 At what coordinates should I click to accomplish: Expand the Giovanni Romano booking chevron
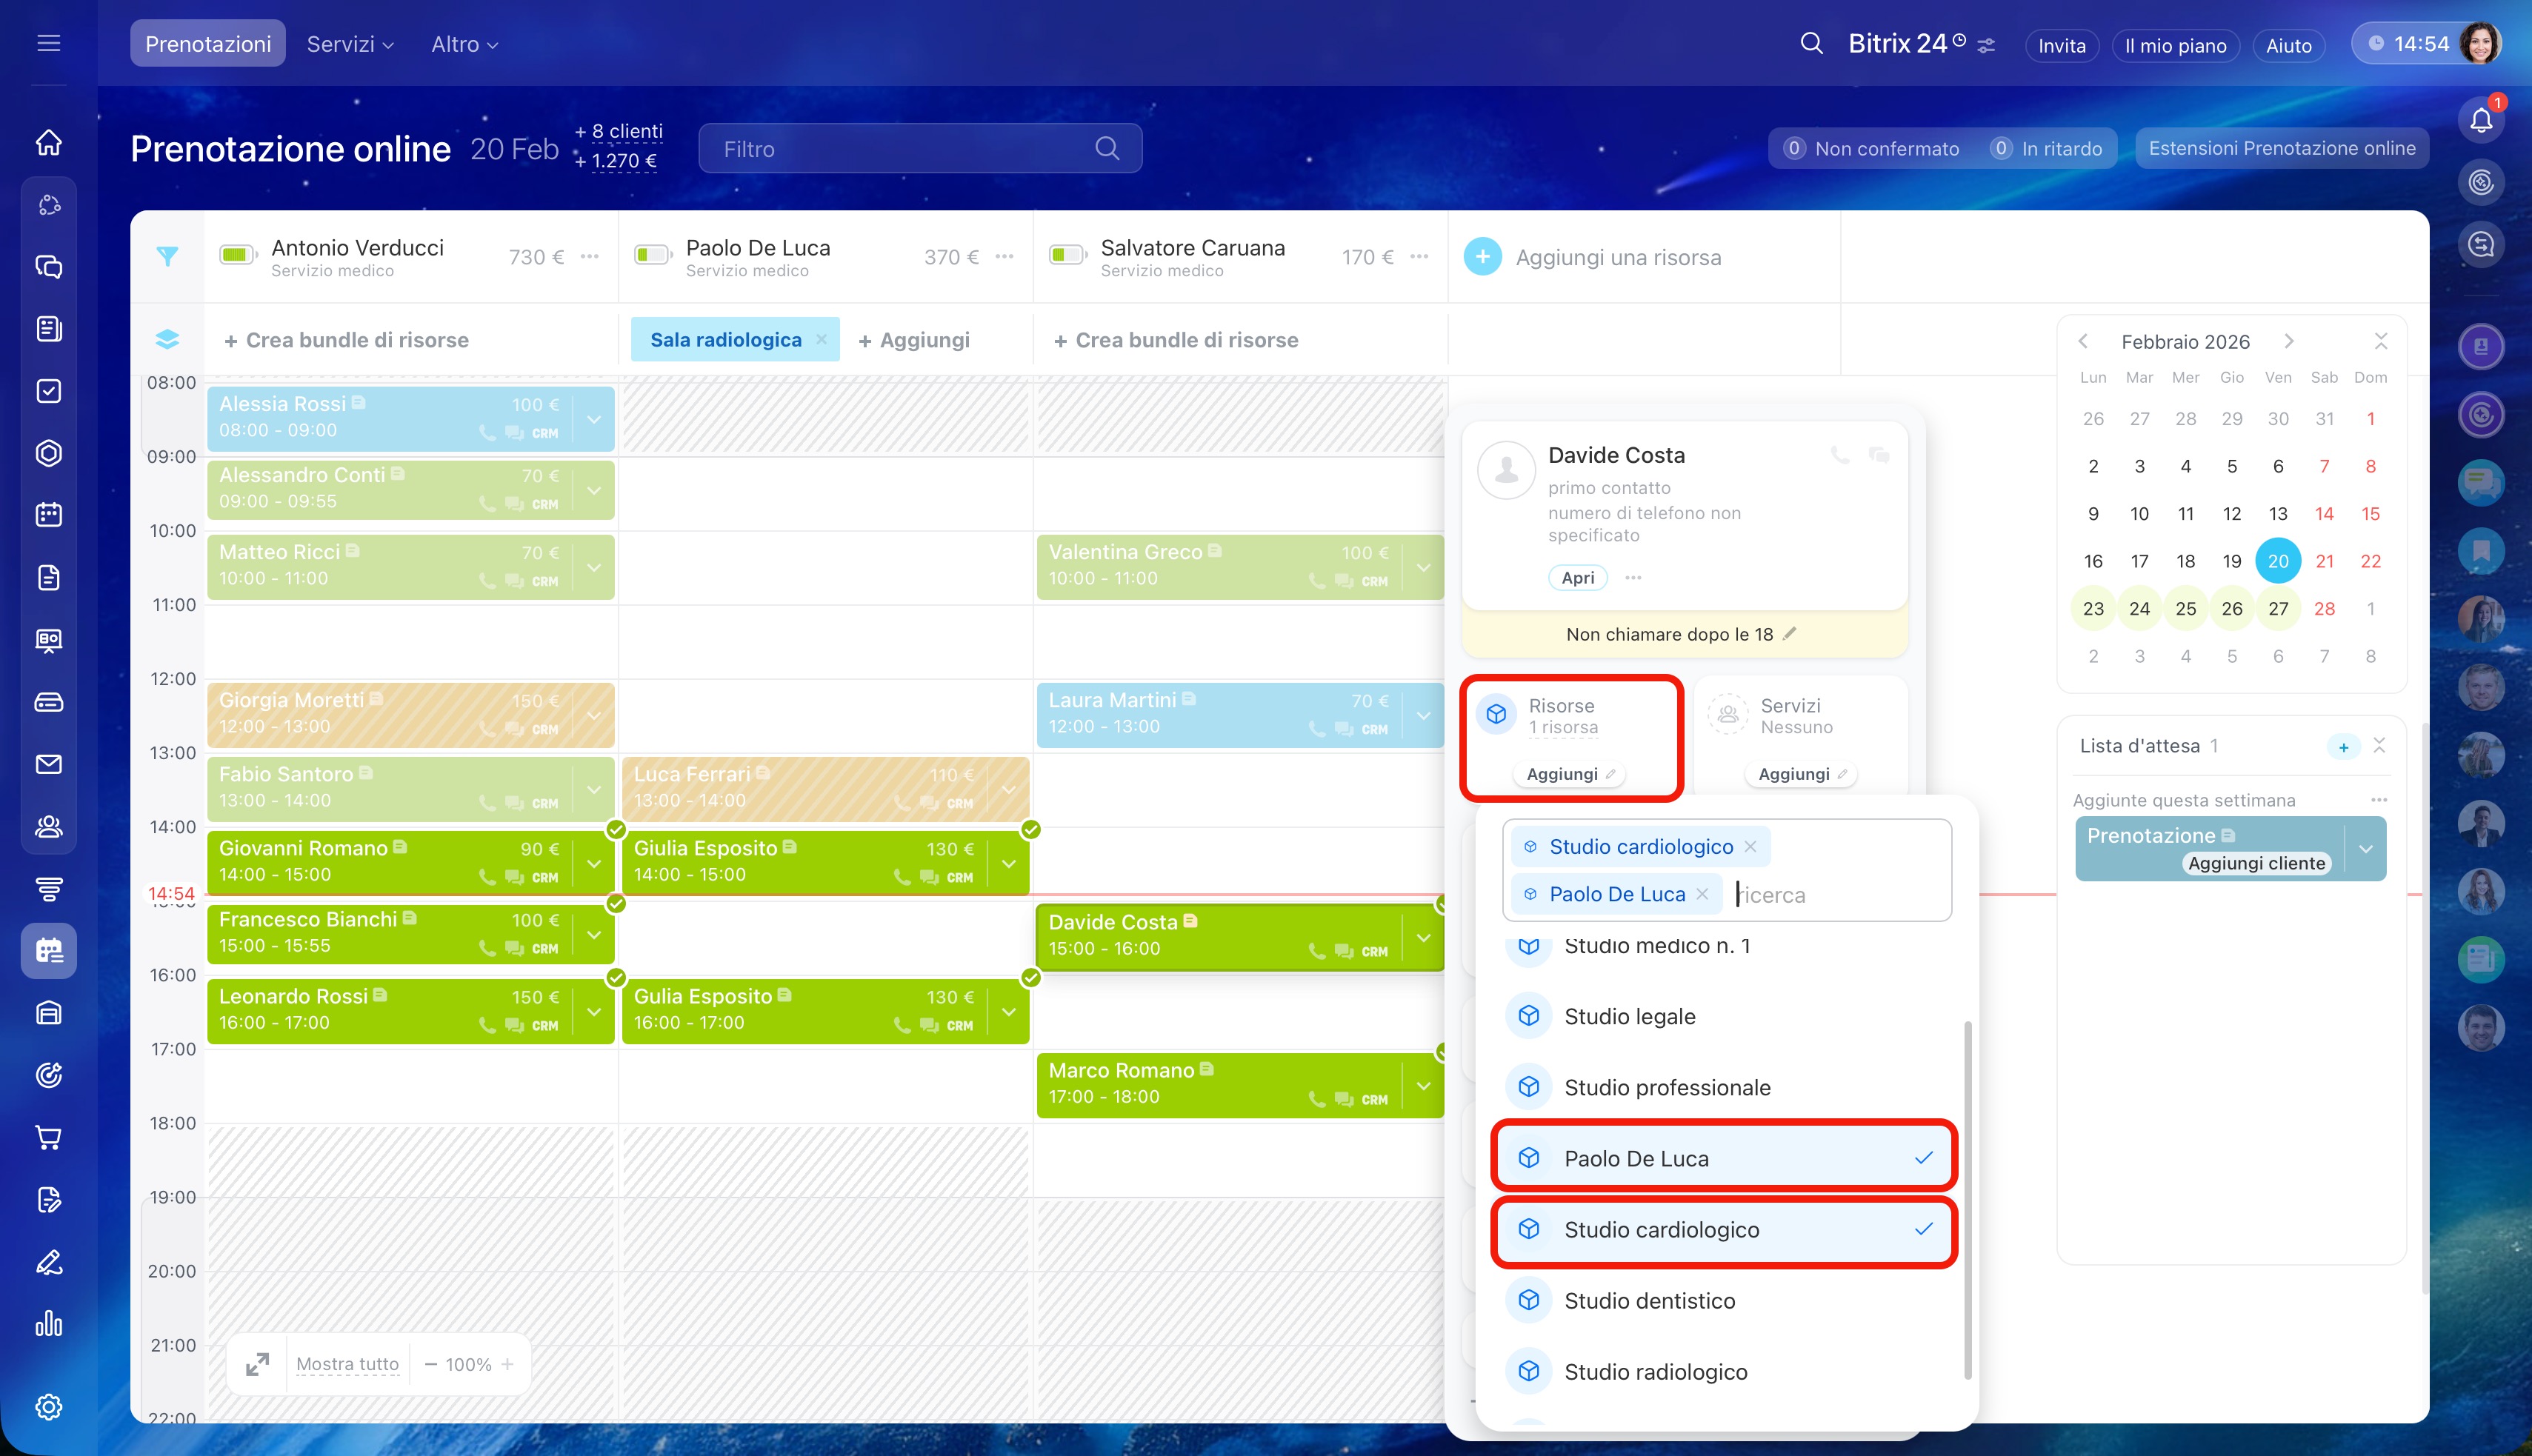point(594,862)
